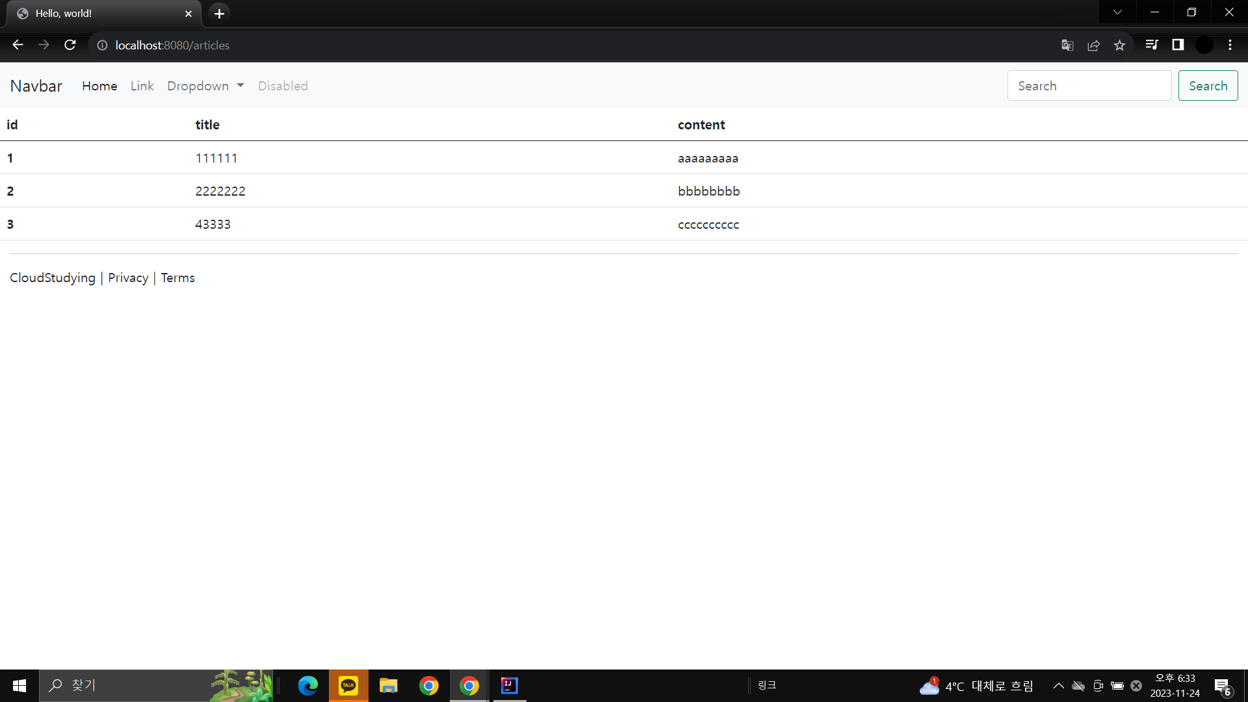Image resolution: width=1248 pixels, height=702 pixels.
Task: Open the media control icon
Action: [1152, 45]
